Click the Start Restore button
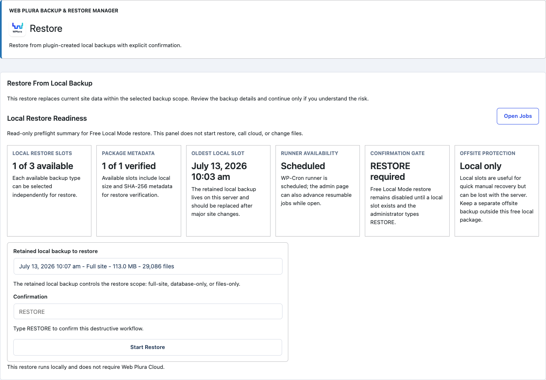The image size is (546, 380). pyautogui.click(x=148, y=347)
